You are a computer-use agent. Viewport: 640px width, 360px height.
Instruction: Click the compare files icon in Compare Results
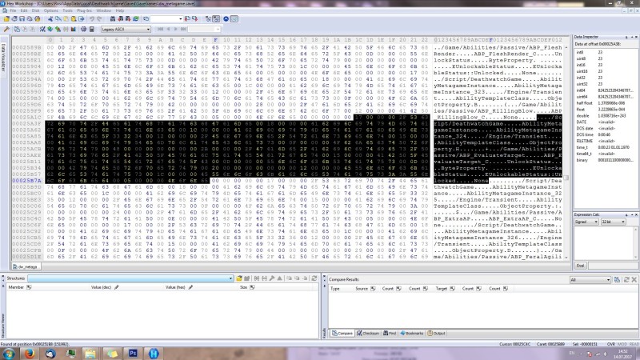pos(617,279)
